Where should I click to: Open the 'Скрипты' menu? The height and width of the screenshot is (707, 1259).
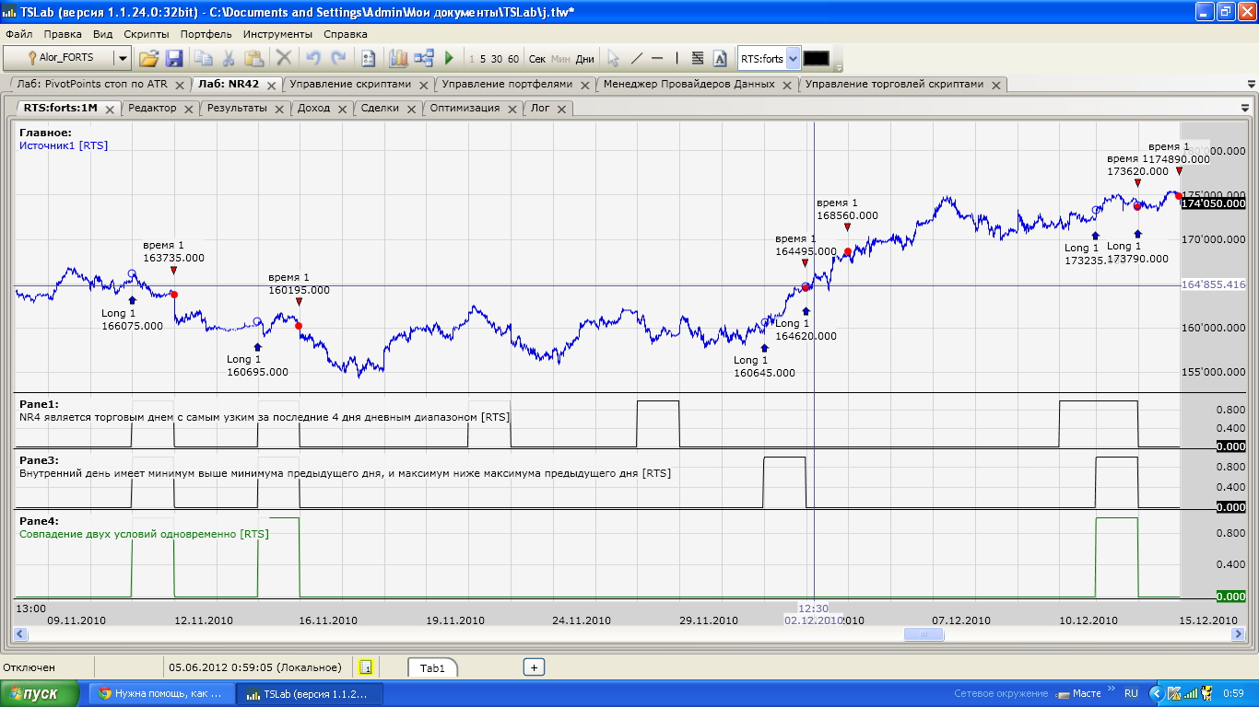(x=147, y=34)
